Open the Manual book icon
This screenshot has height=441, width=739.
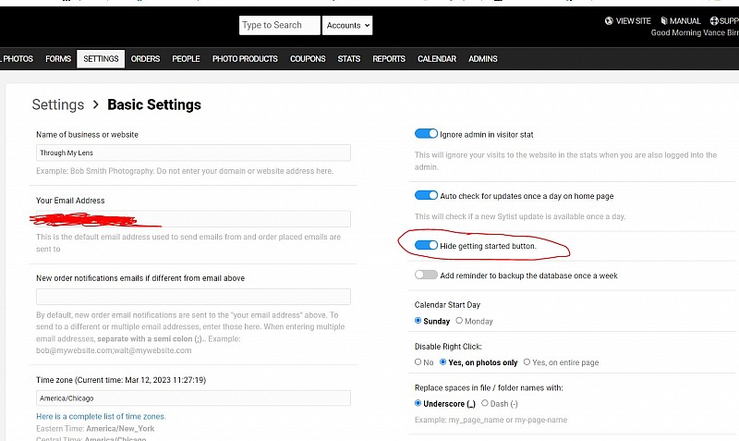[663, 20]
